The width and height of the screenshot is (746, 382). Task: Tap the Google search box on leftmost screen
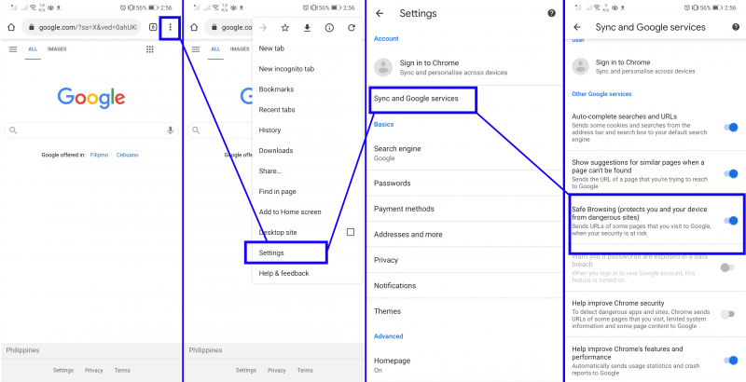[91, 130]
